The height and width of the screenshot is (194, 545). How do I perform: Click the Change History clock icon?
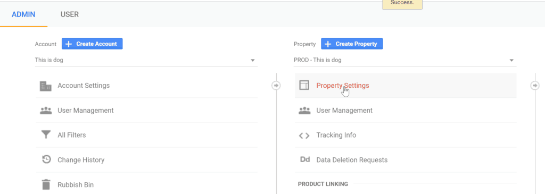(46, 160)
